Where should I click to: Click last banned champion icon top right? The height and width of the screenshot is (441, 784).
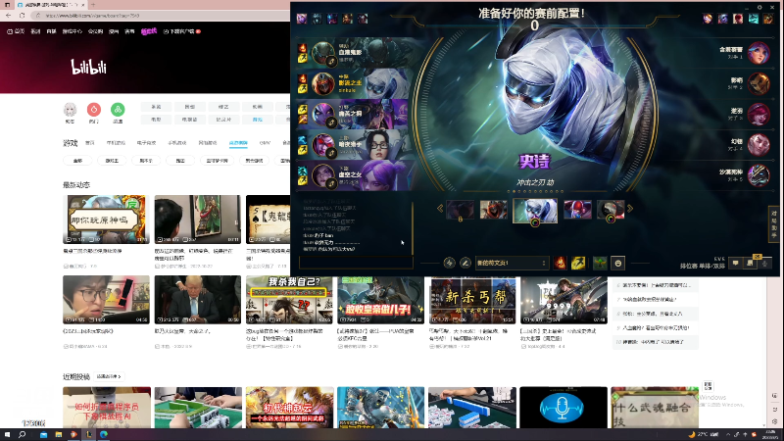[768, 19]
